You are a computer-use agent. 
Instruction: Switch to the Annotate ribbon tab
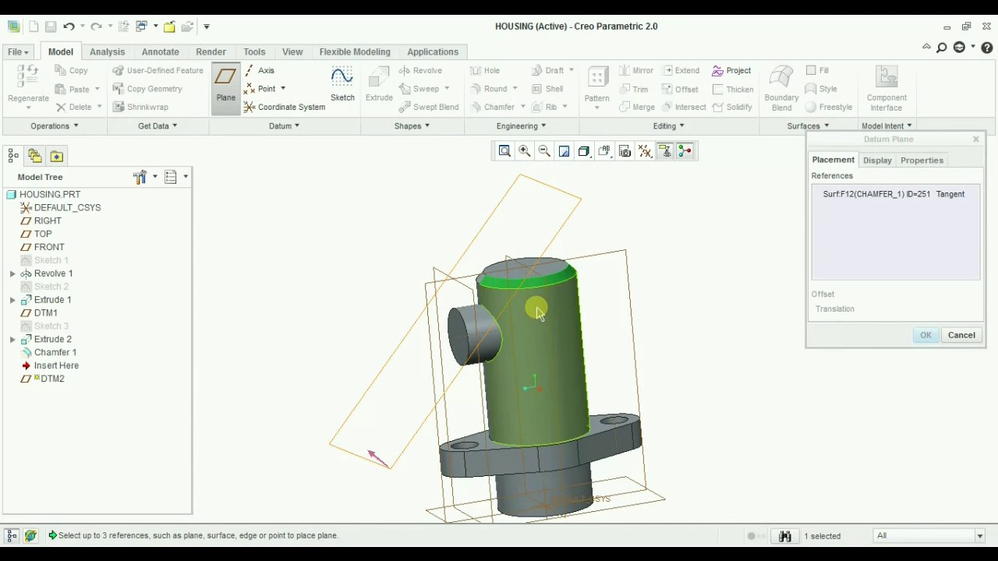click(x=160, y=51)
